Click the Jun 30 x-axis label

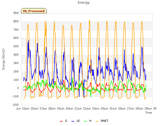[152, 108]
